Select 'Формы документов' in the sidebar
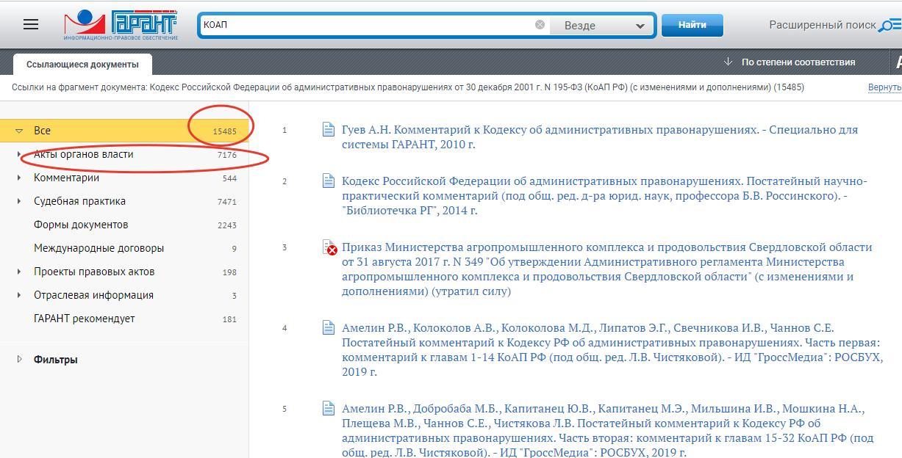Image resolution: width=902 pixels, height=458 pixels. coord(81,225)
